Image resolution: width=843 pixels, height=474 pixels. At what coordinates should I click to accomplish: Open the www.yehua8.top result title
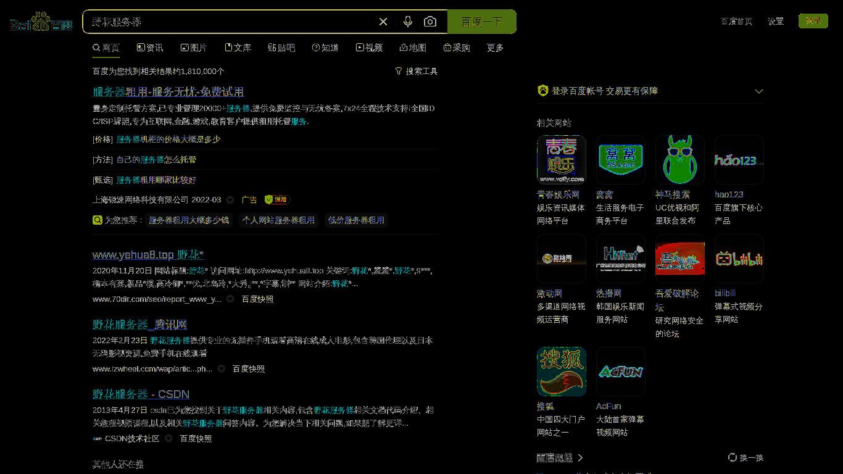(148, 254)
